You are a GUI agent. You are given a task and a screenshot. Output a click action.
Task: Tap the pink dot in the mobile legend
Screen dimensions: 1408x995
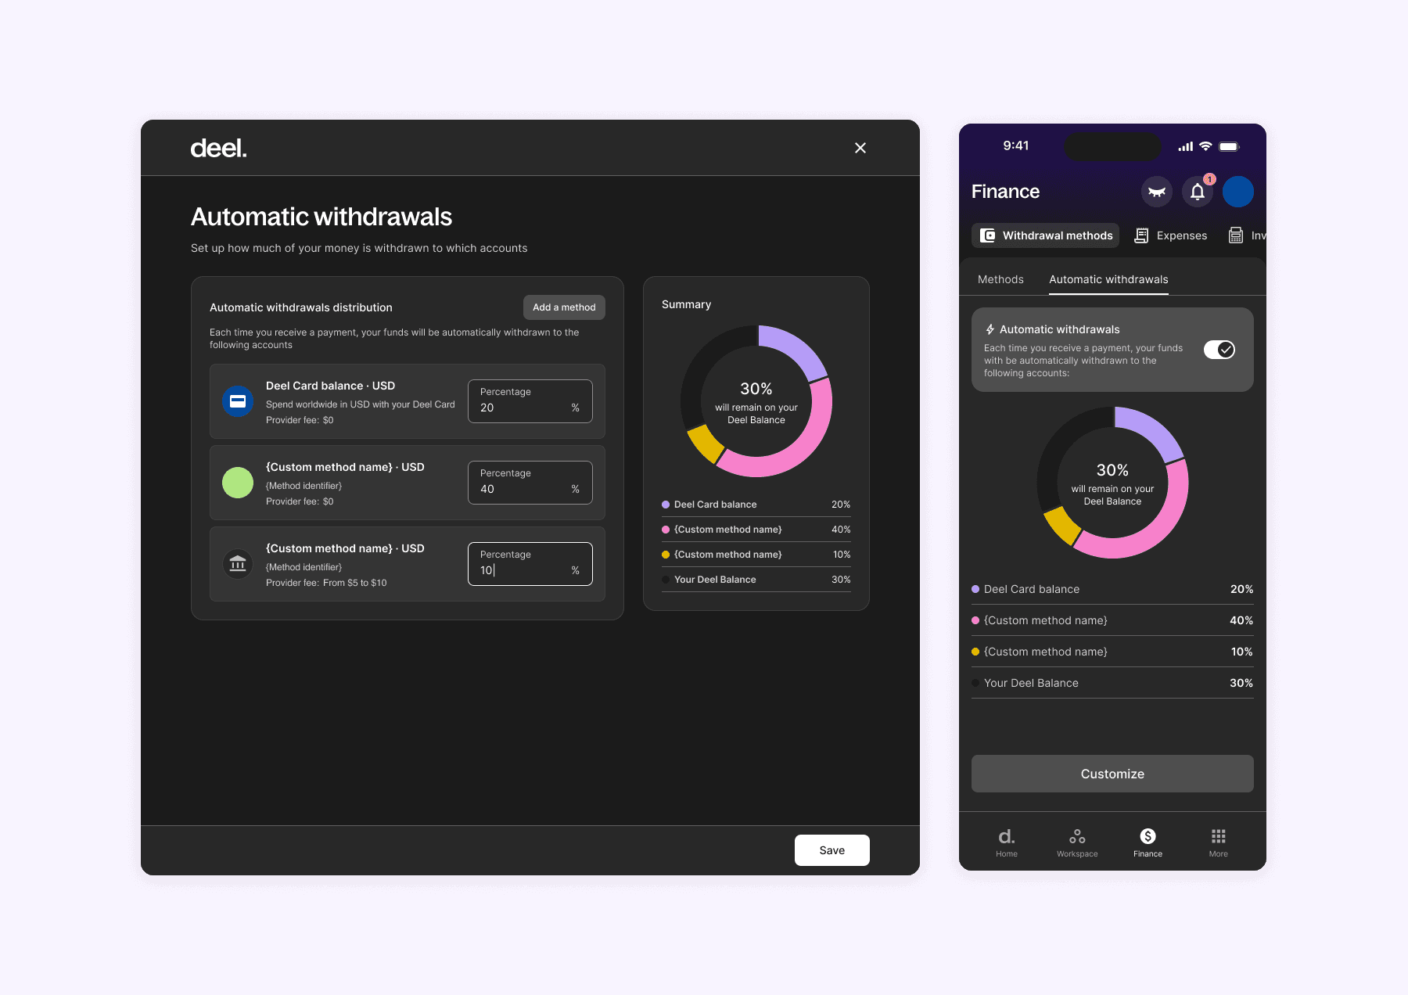click(975, 620)
